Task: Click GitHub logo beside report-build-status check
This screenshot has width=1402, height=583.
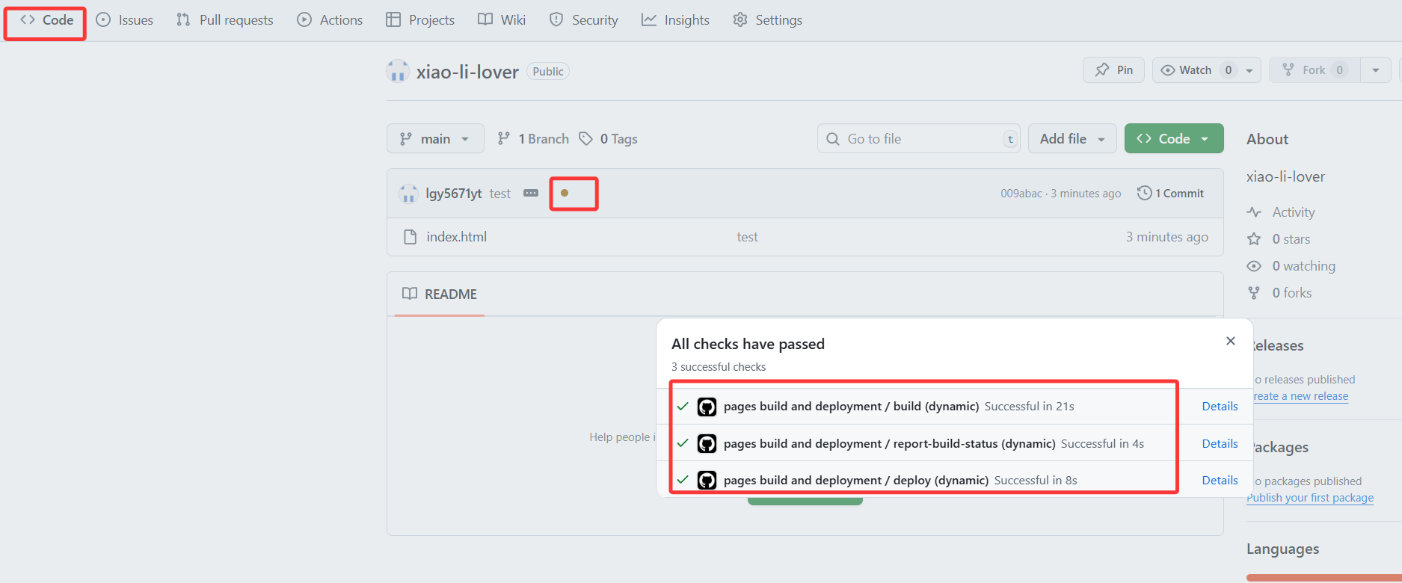Action: [707, 443]
